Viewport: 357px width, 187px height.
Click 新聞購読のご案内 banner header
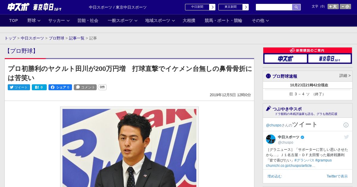[x=308, y=50]
